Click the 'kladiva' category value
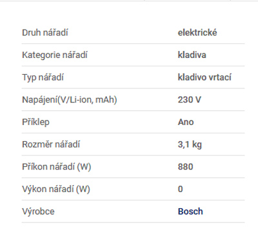 click(x=192, y=55)
